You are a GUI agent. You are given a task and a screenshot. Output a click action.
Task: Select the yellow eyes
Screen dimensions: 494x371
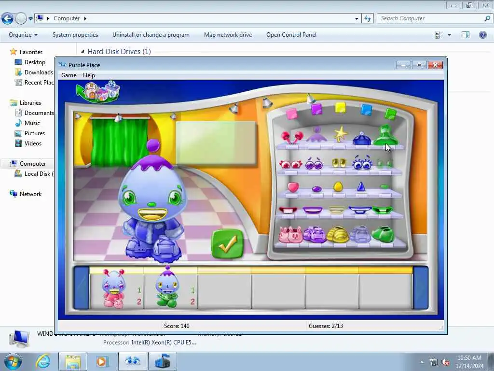339,163
